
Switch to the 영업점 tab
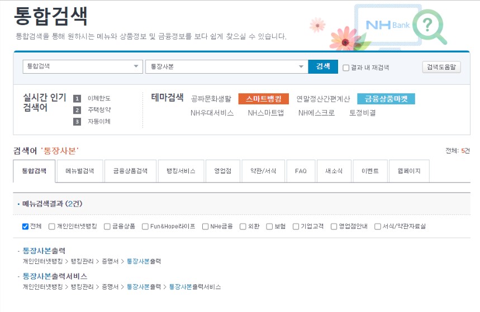(x=223, y=171)
